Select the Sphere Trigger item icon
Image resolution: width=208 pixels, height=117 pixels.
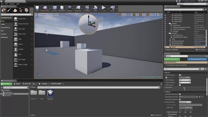[x=16, y=64]
